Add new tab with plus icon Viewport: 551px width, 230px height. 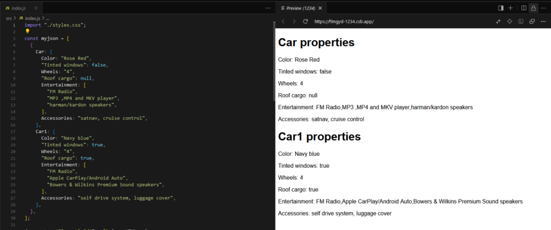click(511, 8)
